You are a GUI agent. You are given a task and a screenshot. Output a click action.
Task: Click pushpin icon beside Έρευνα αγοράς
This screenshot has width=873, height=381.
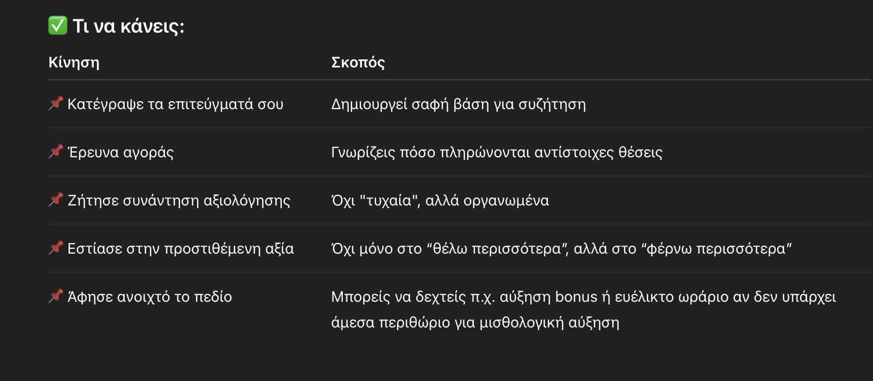(56, 151)
